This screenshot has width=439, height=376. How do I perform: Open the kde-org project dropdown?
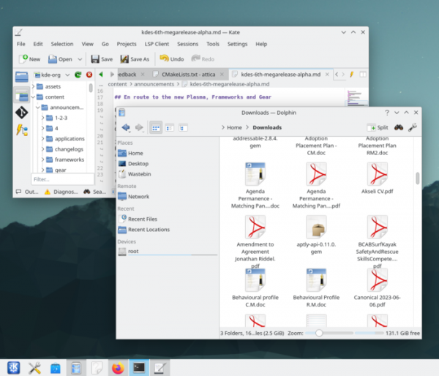click(x=50, y=75)
